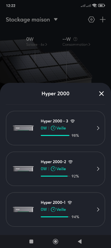Viewport: 111px width, 248px height.
Task: Click the clock Veille icon for Hyper 2000-2
Action: [x=53, y=169]
